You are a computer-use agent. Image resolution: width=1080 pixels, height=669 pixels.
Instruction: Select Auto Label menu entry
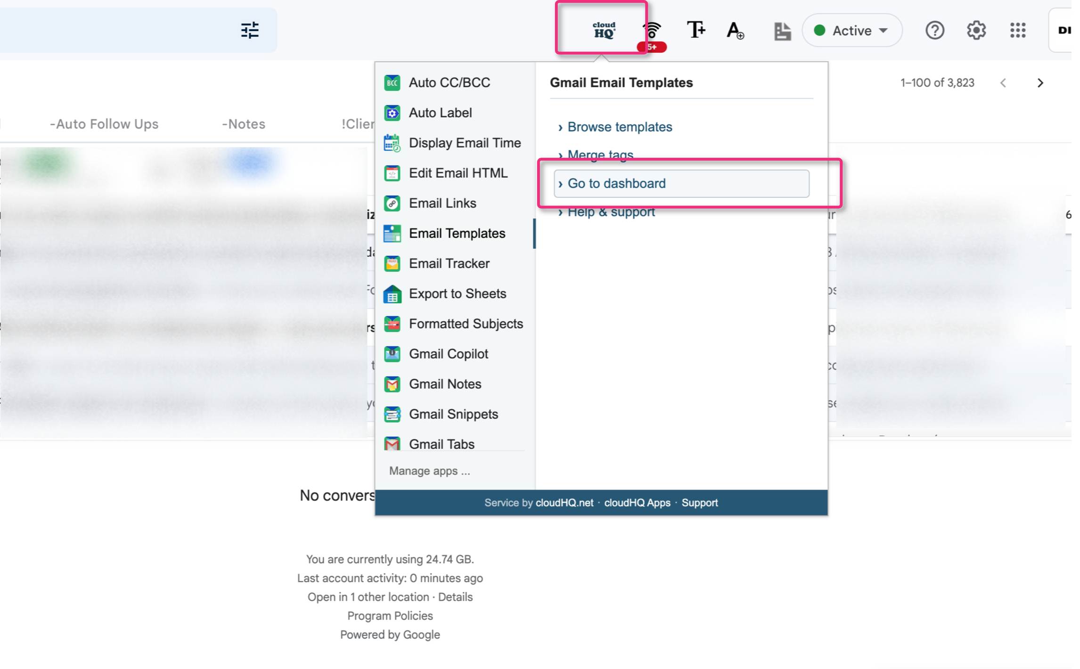pyautogui.click(x=455, y=113)
